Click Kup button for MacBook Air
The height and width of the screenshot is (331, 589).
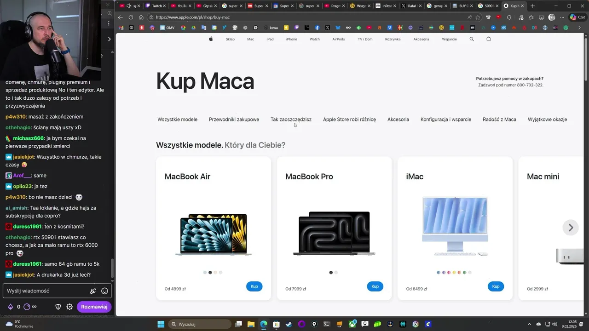[x=254, y=286]
